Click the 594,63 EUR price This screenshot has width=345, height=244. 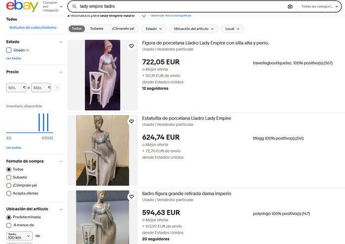click(161, 212)
